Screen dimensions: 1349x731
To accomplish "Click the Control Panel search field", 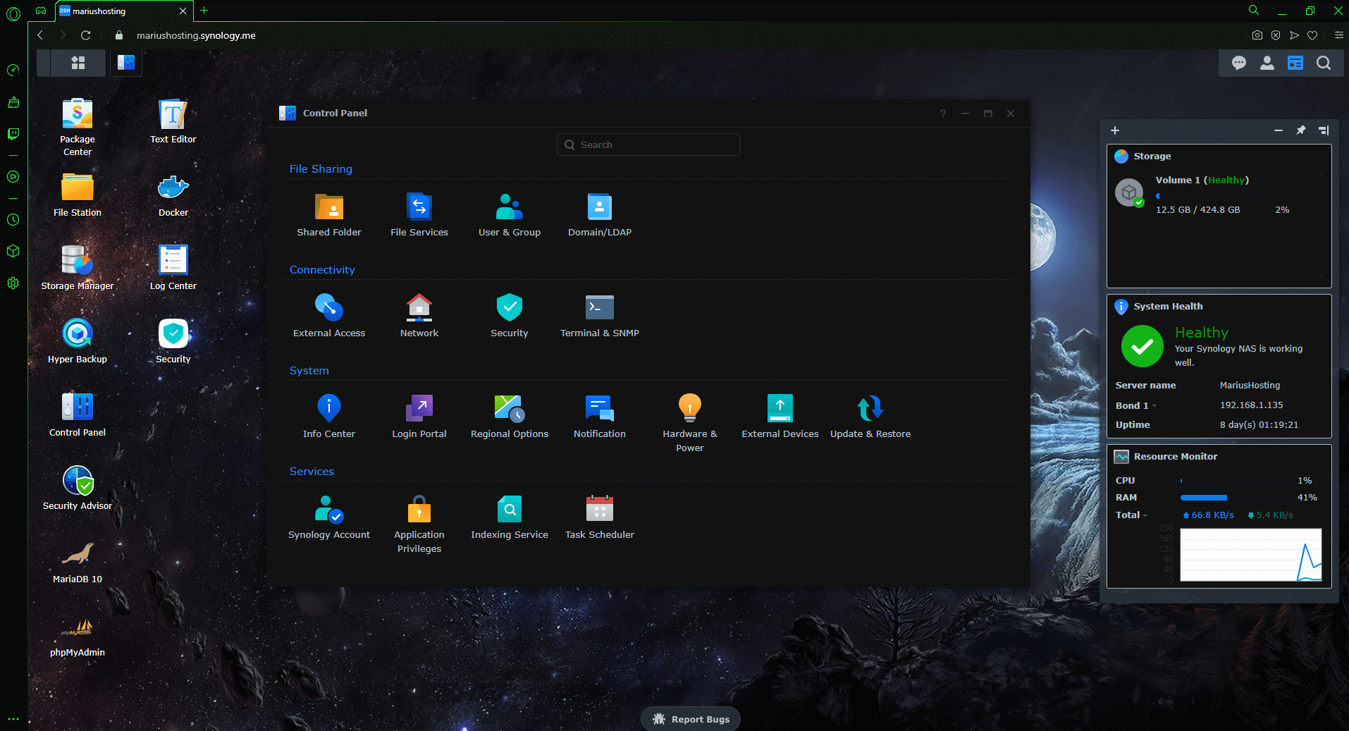I will point(648,145).
